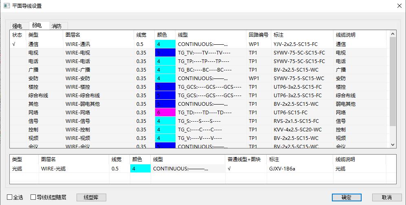406x205 pixels.
Task: Click the wire list scroll-down arrow
Action: click(393, 144)
